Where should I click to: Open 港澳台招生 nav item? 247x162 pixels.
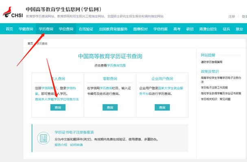coord(208,29)
